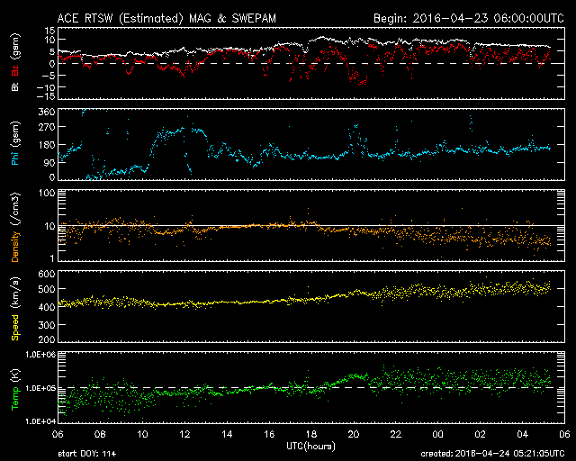
Task: Click the '180' tick label on Phi axis
Action: click(x=47, y=145)
